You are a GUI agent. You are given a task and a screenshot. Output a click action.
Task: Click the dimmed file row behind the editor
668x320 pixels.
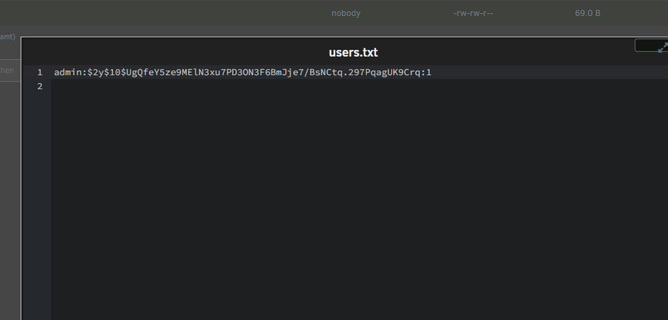click(x=334, y=13)
